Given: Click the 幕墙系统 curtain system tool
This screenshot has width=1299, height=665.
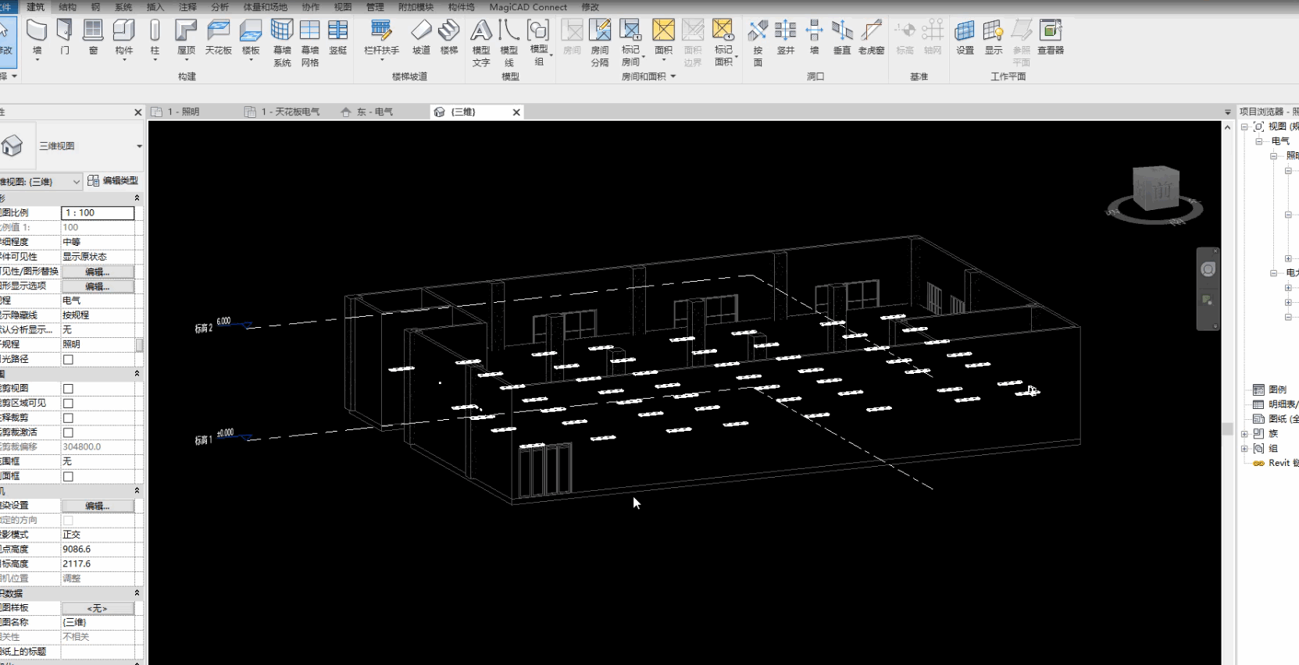Looking at the screenshot, I should click(x=282, y=42).
